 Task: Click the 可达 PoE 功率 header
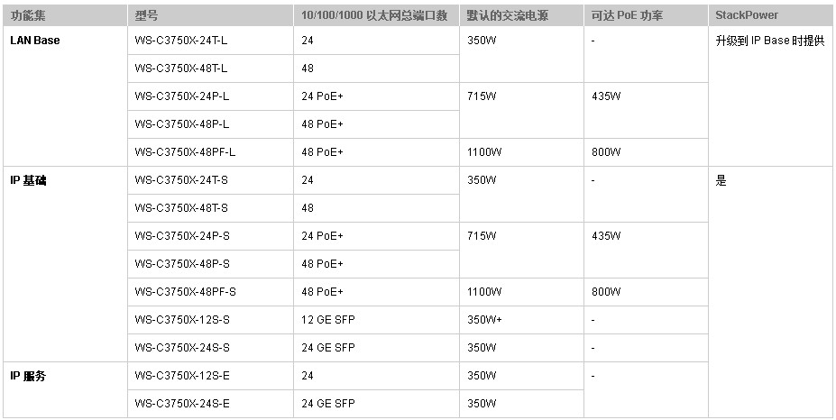tap(646, 15)
